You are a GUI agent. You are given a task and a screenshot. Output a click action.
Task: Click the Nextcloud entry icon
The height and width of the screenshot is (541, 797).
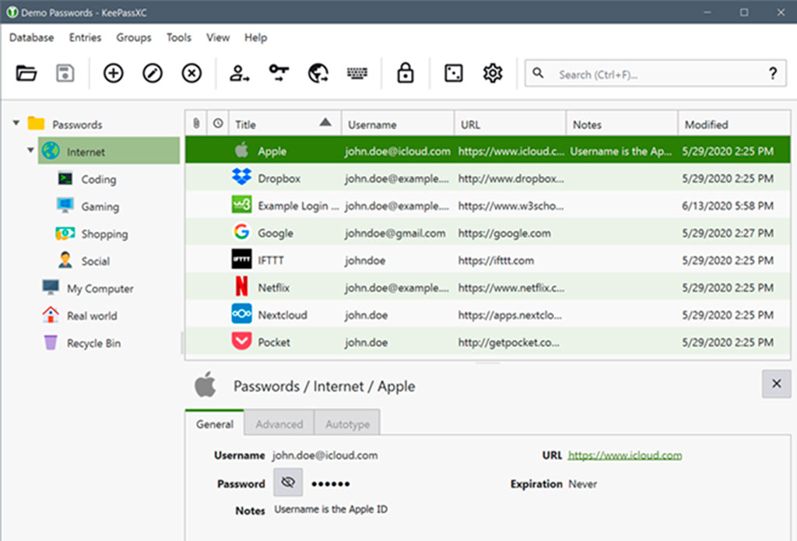coord(241,314)
